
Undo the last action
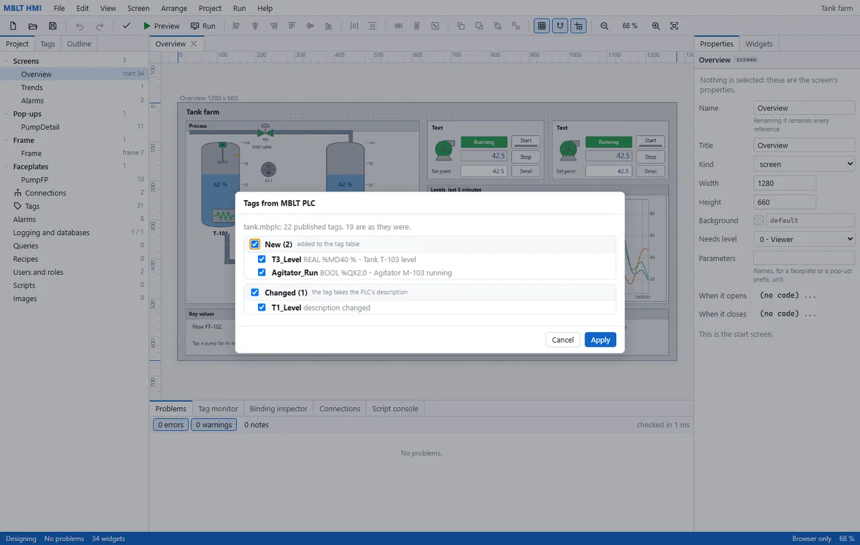pos(80,26)
